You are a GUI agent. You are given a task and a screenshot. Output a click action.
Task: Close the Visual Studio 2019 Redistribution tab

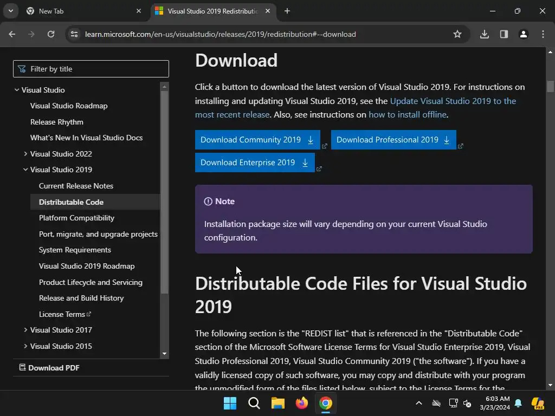click(x=268, y=11)
